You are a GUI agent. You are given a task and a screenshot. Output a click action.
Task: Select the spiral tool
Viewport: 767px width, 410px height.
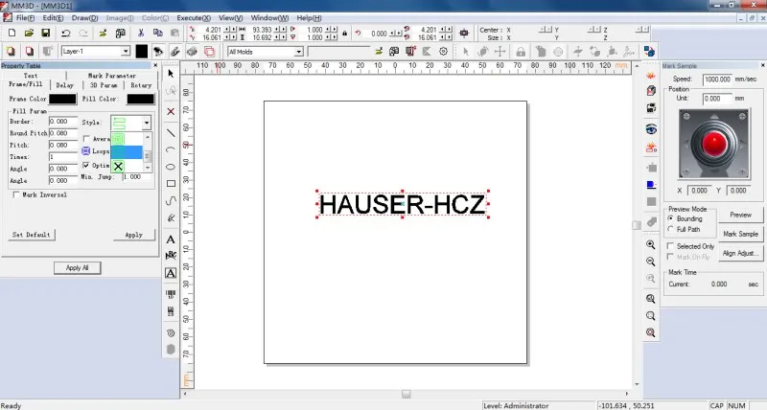(171, 332)
